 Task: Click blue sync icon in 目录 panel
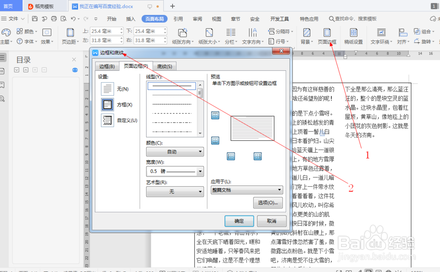point(75,70)
